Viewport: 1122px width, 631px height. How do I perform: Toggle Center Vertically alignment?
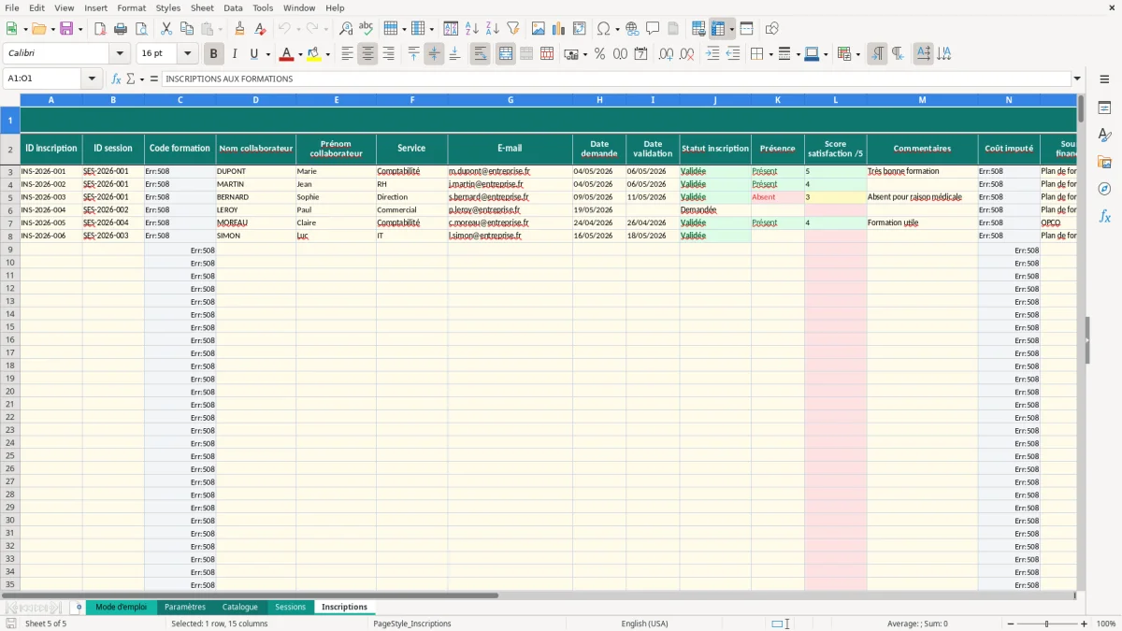tap(434, 54)
